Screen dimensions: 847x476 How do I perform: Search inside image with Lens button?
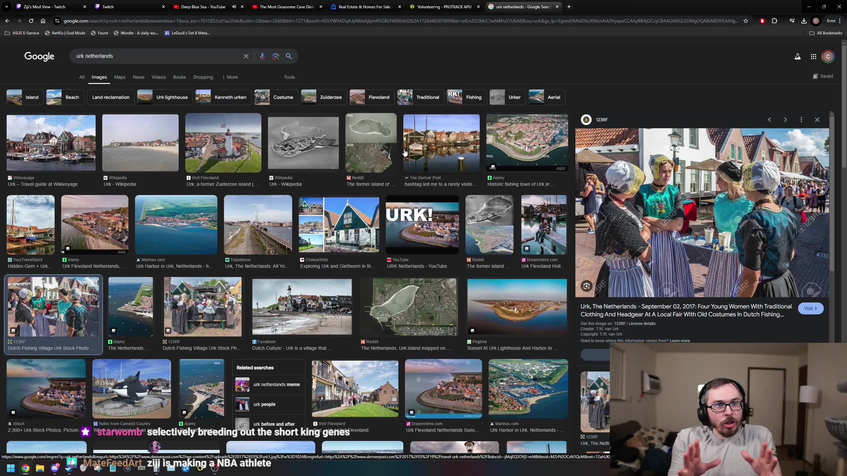587,286
